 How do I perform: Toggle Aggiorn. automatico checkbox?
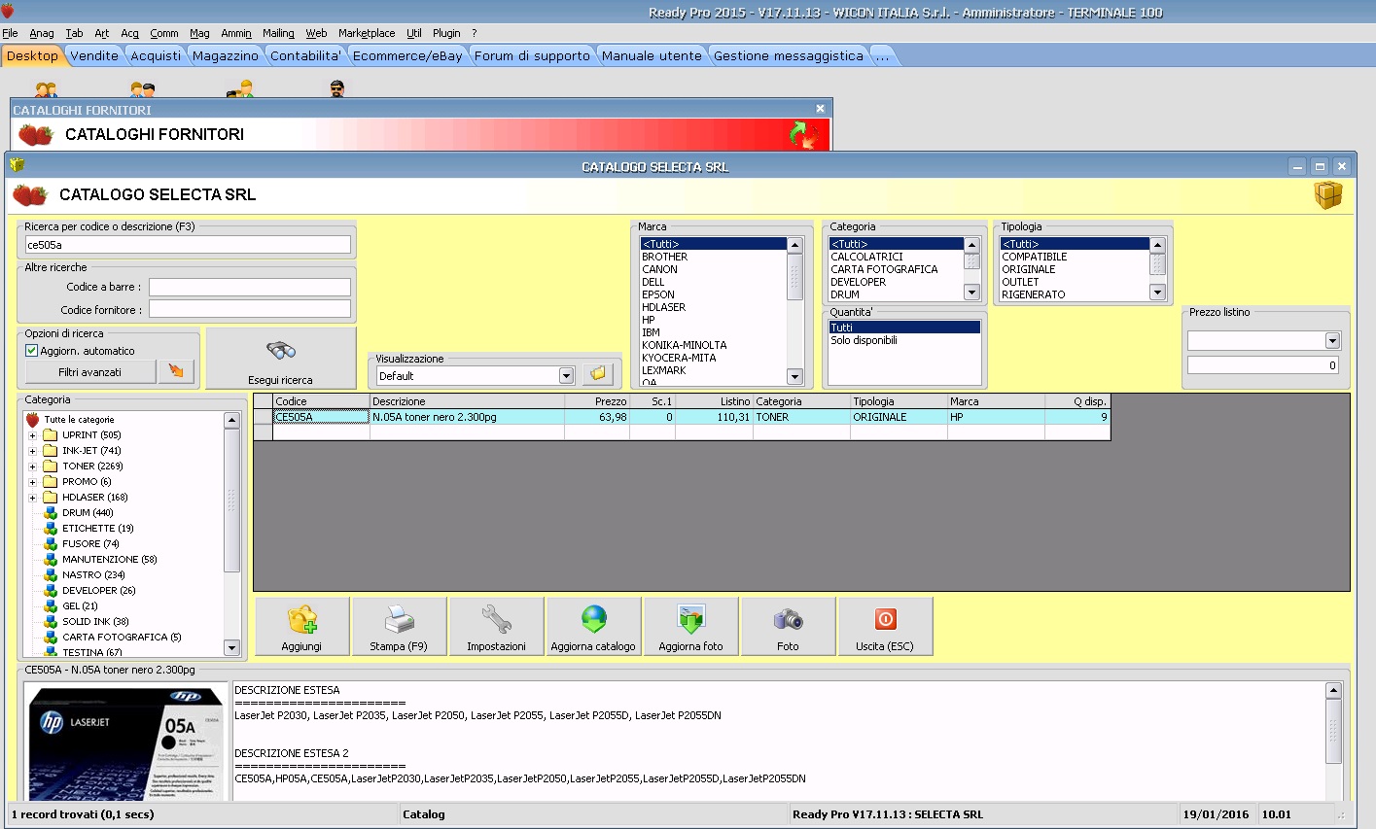(x=32, y=351)
